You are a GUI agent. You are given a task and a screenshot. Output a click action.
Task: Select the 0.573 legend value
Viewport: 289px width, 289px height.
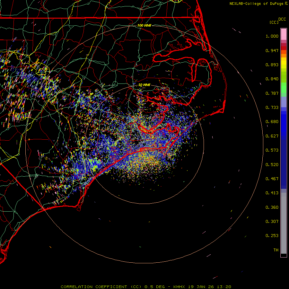(x=272, y=150)
